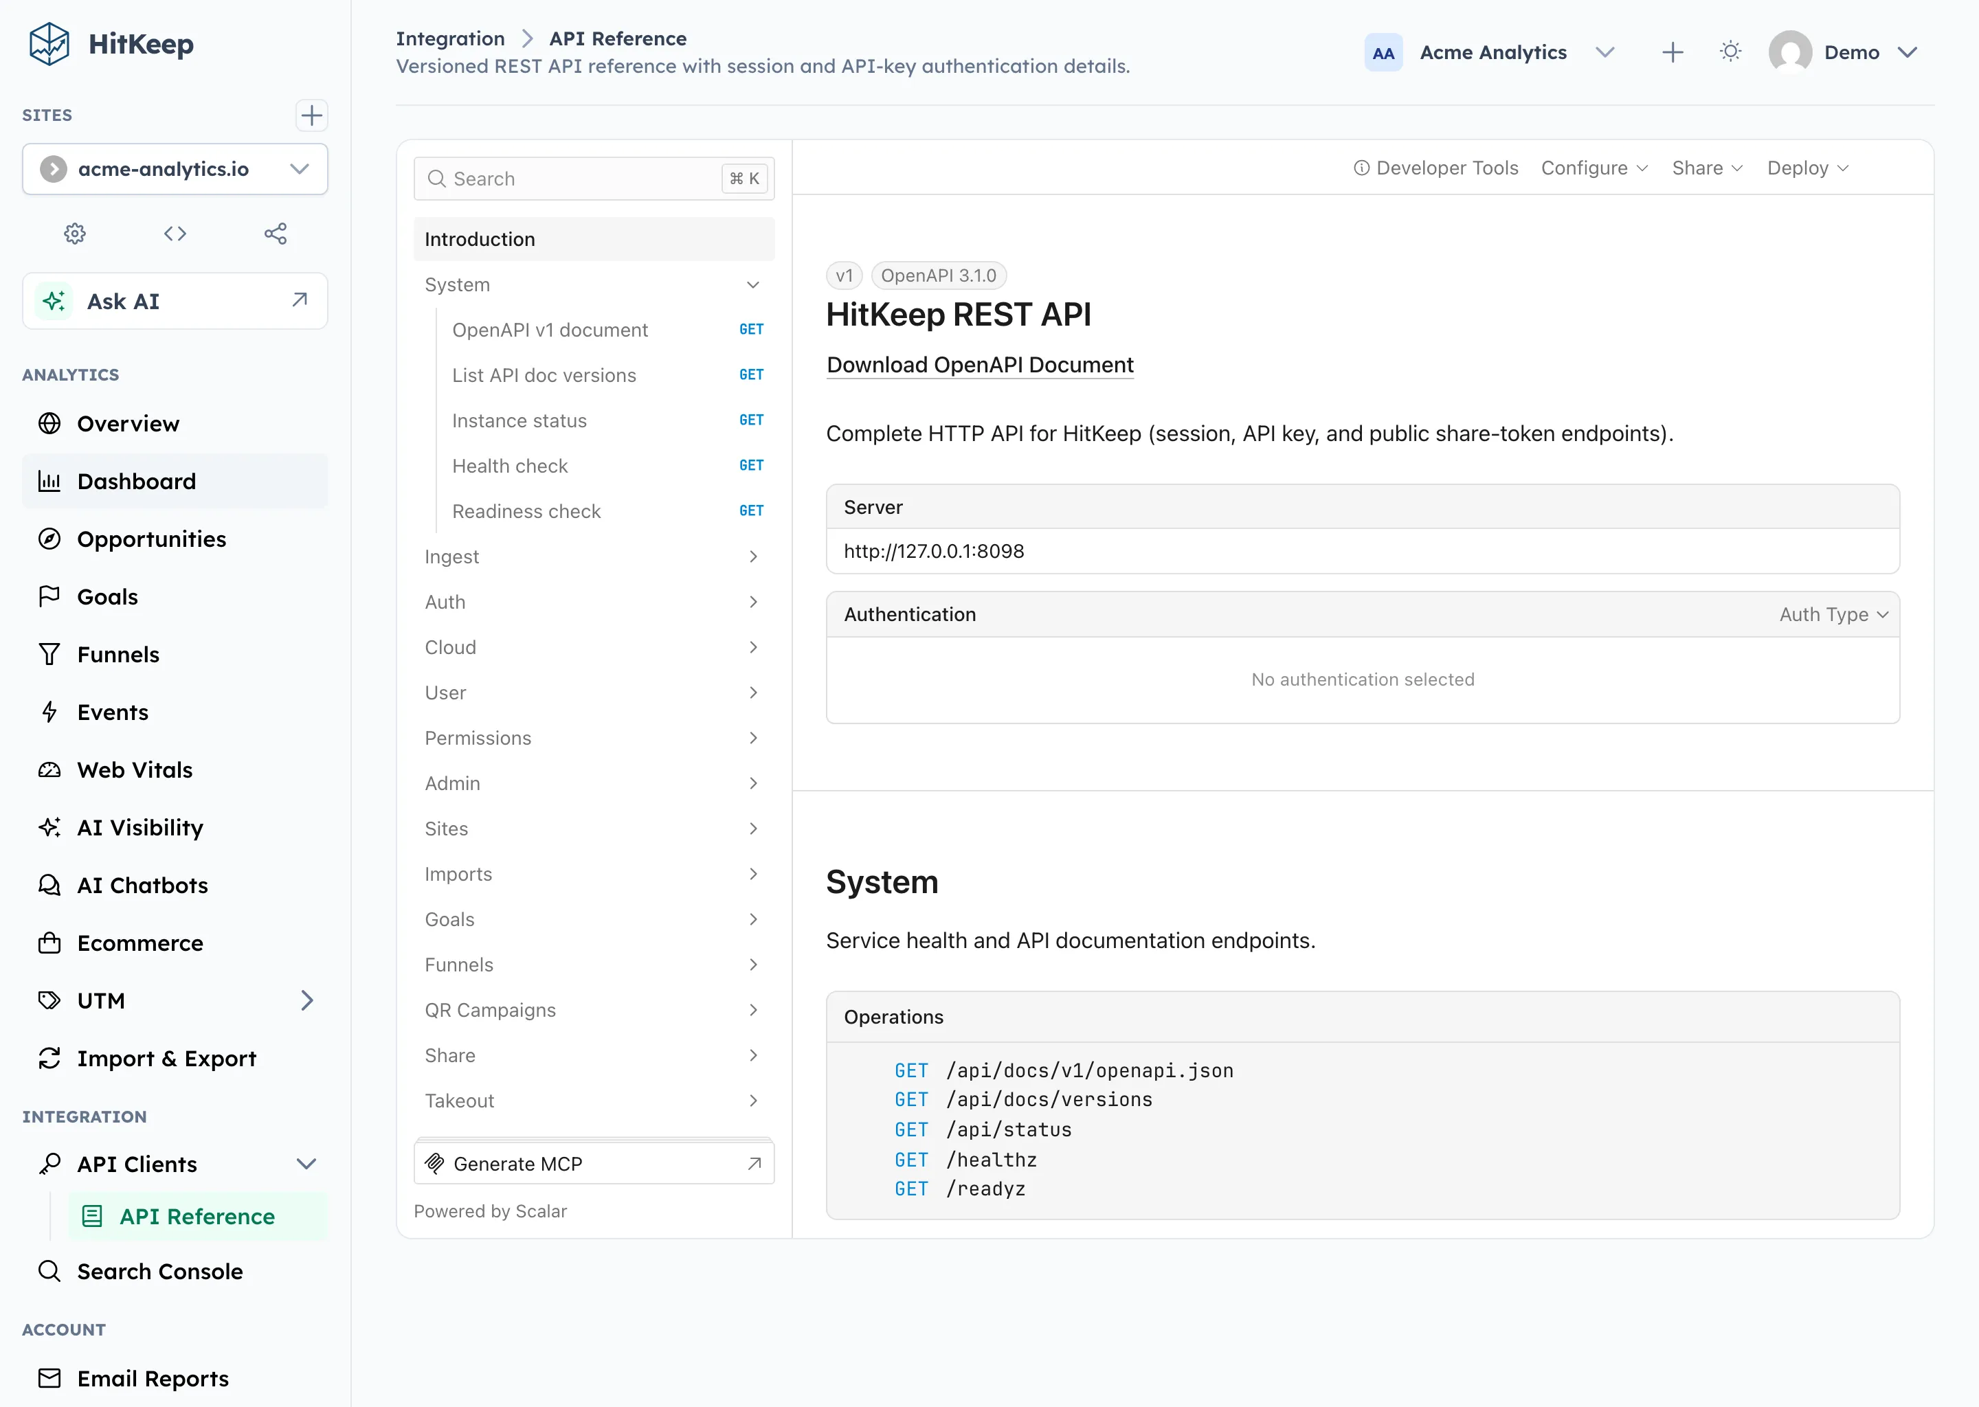This screenshot has width=1979, height=1407.
Task: Open the tracking code snippet icon
Action: (175, 233)
